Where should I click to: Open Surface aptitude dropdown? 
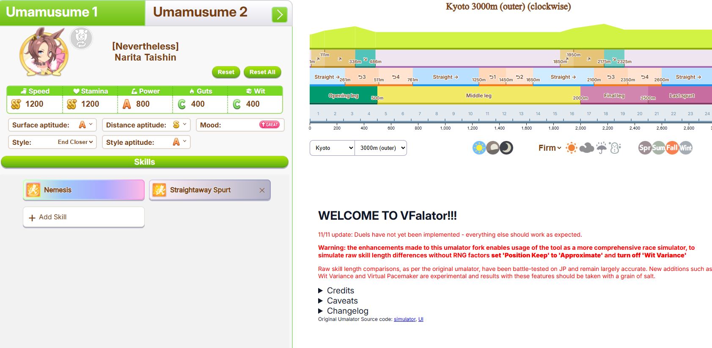pos(86,125)
